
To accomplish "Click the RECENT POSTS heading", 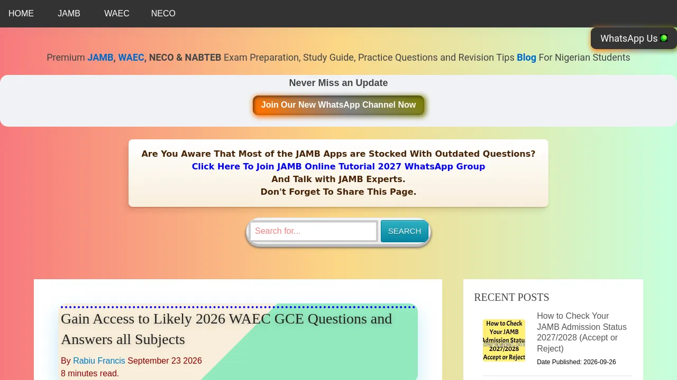I will [511, 297].
